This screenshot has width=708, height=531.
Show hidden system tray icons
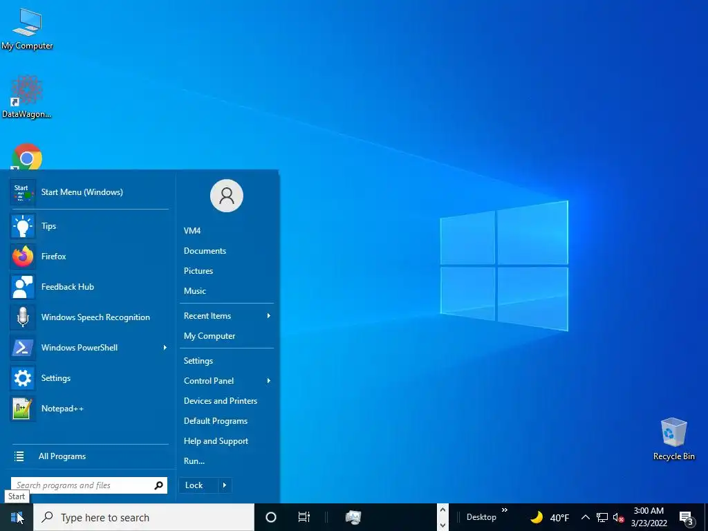click(585, 517)
